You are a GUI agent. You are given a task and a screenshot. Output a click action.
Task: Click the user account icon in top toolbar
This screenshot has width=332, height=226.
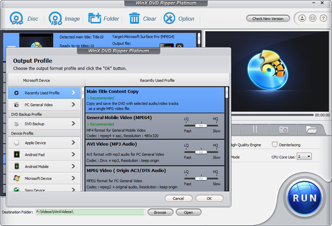302,18
